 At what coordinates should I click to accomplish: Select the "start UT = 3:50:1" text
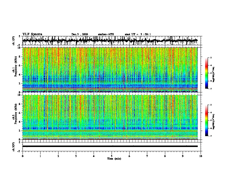[138, 34]
